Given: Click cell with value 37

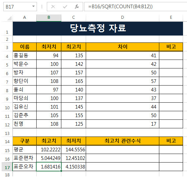Looking at the screenshot, I should click(x=122, y=98).
